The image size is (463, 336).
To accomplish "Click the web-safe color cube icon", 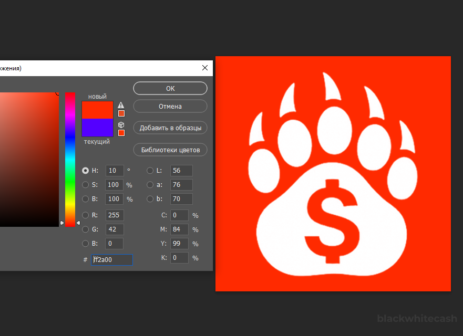I will point(121,124).
